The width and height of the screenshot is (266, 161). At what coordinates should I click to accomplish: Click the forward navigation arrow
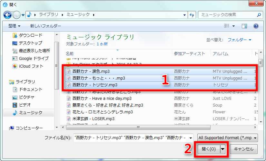(x=16, y=15)
